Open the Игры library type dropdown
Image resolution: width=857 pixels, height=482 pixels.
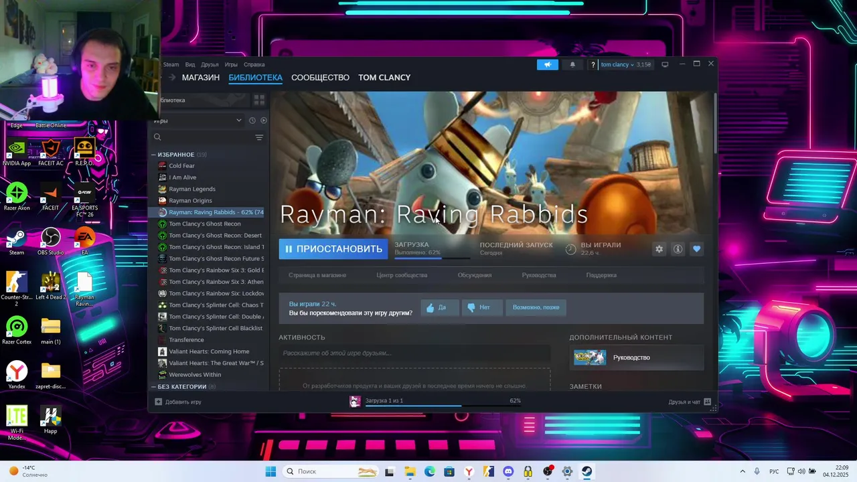[198, 120]
